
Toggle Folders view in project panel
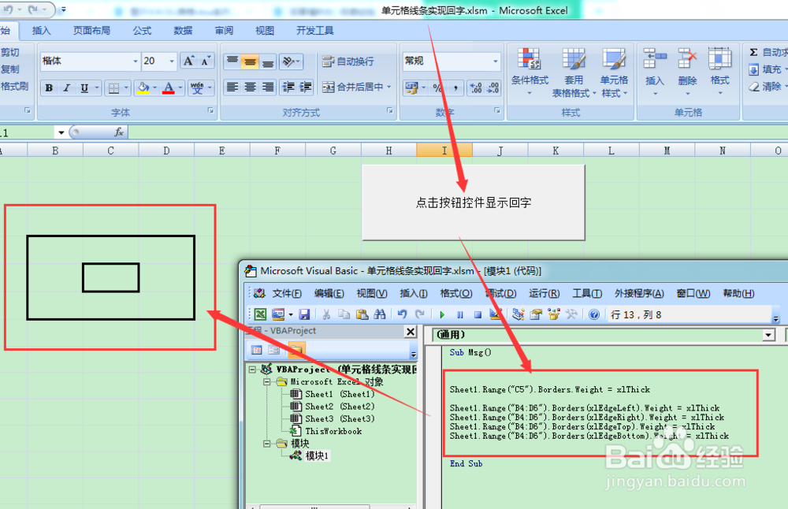296,350
